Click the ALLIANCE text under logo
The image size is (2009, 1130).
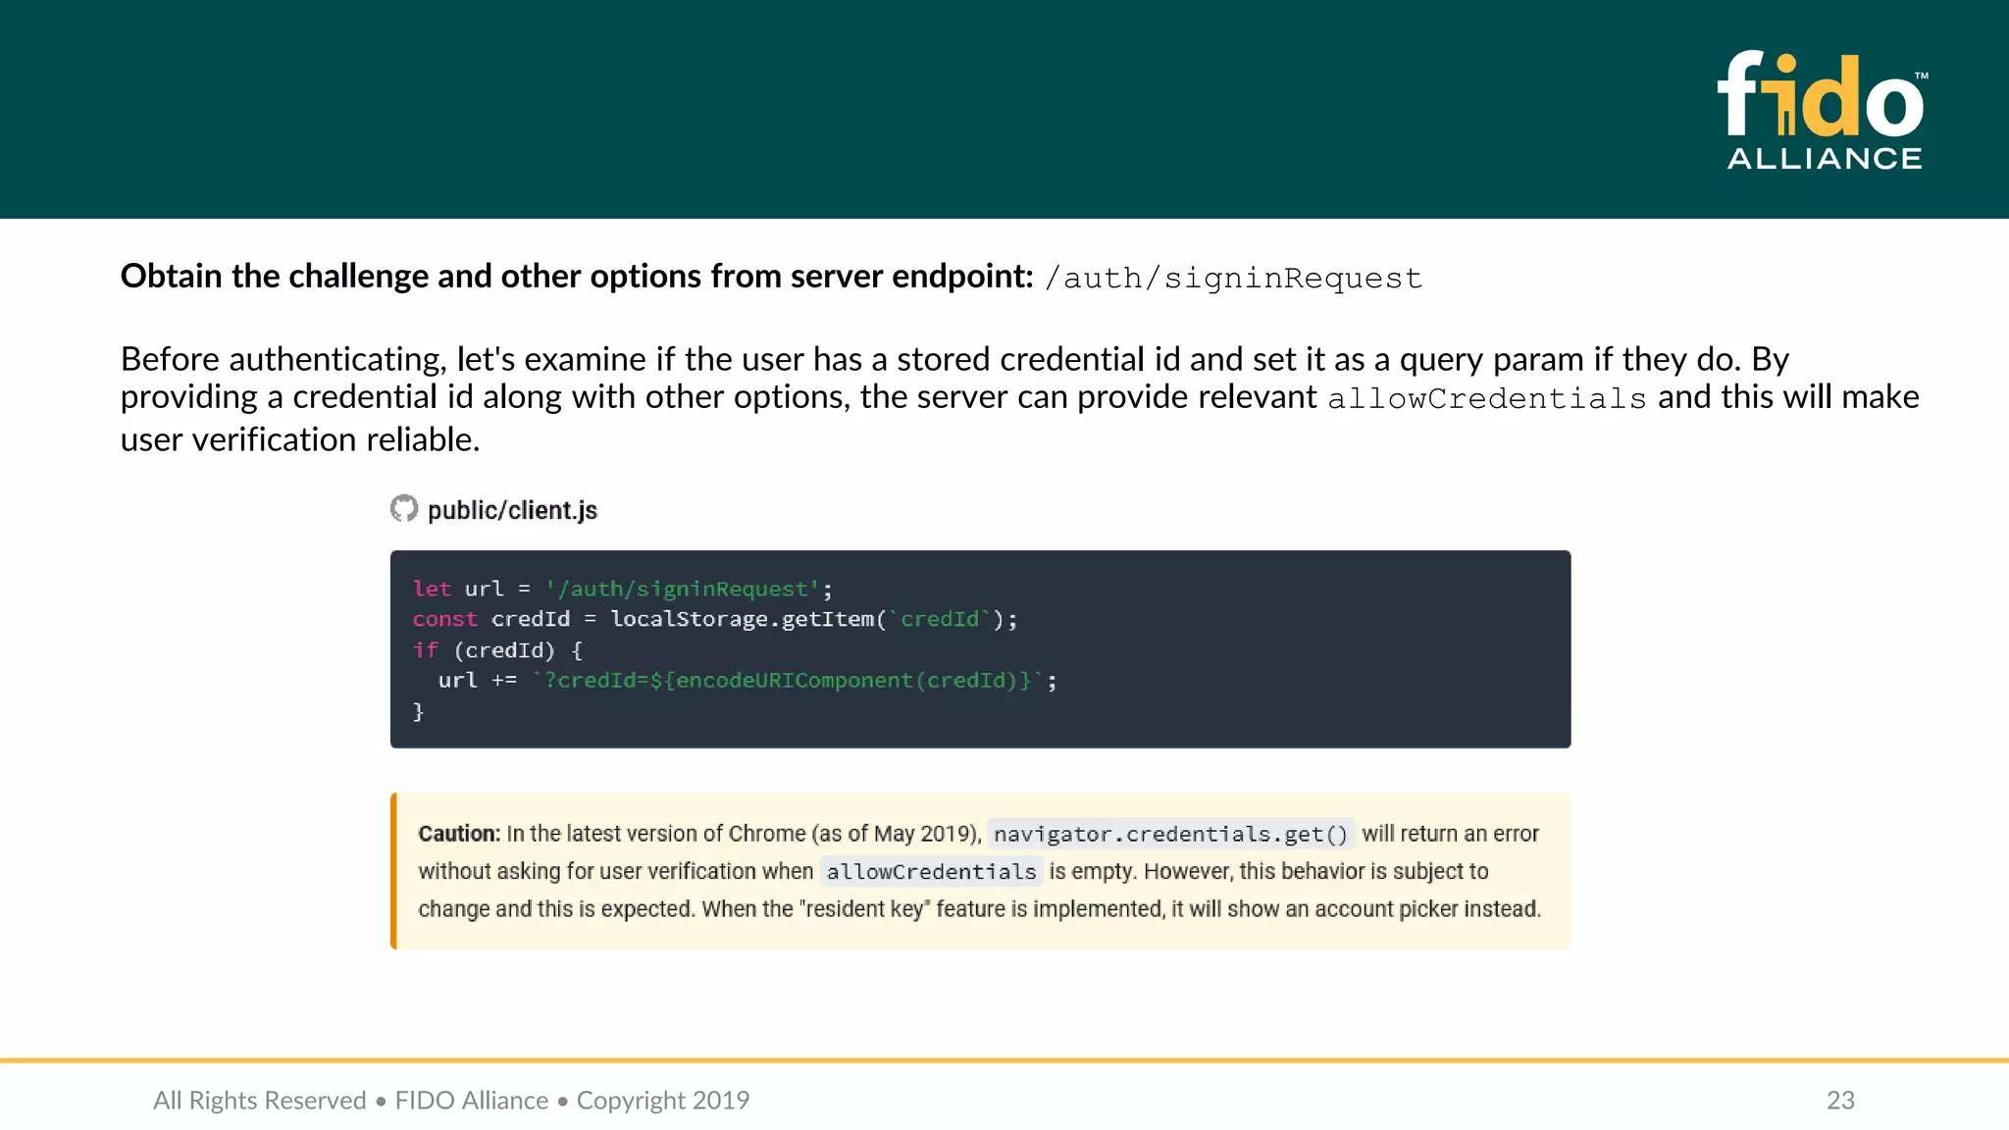(x=1825, y=159)
